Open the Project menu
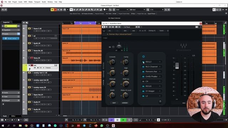The height and width of the screenshot is (128, 228). [x=15, y=2]
